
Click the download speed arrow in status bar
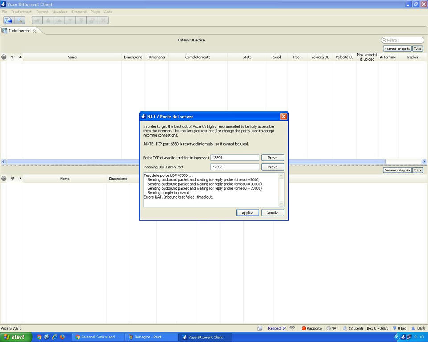(x=395, y=328)
